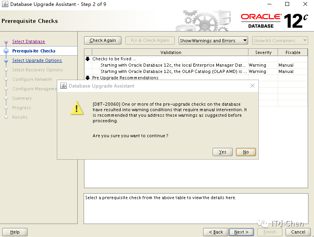Click the Select Recovery Options step

click(x=37, y=70)
